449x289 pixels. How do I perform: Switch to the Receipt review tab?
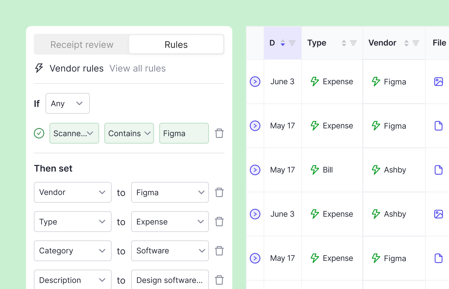click(x=82, y=44)
